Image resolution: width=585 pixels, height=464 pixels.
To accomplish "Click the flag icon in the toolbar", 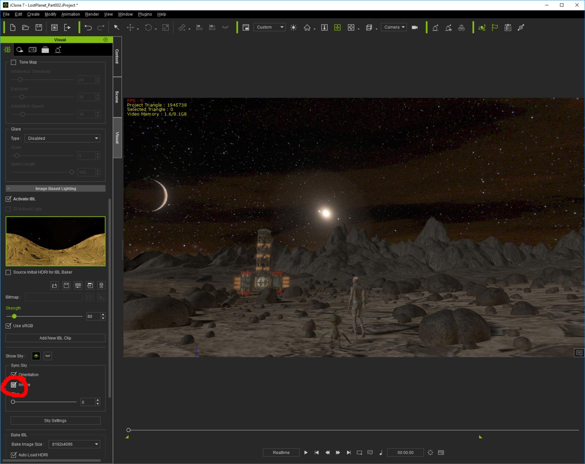I will click(495, 27).
